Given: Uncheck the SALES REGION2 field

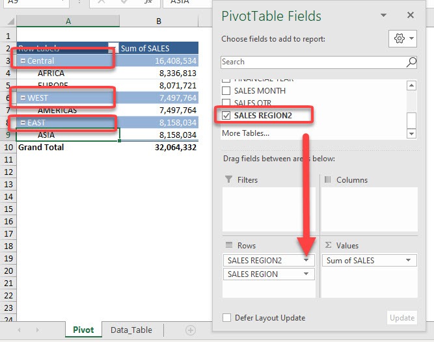Looking at the screenshot, I should [226, 115].
